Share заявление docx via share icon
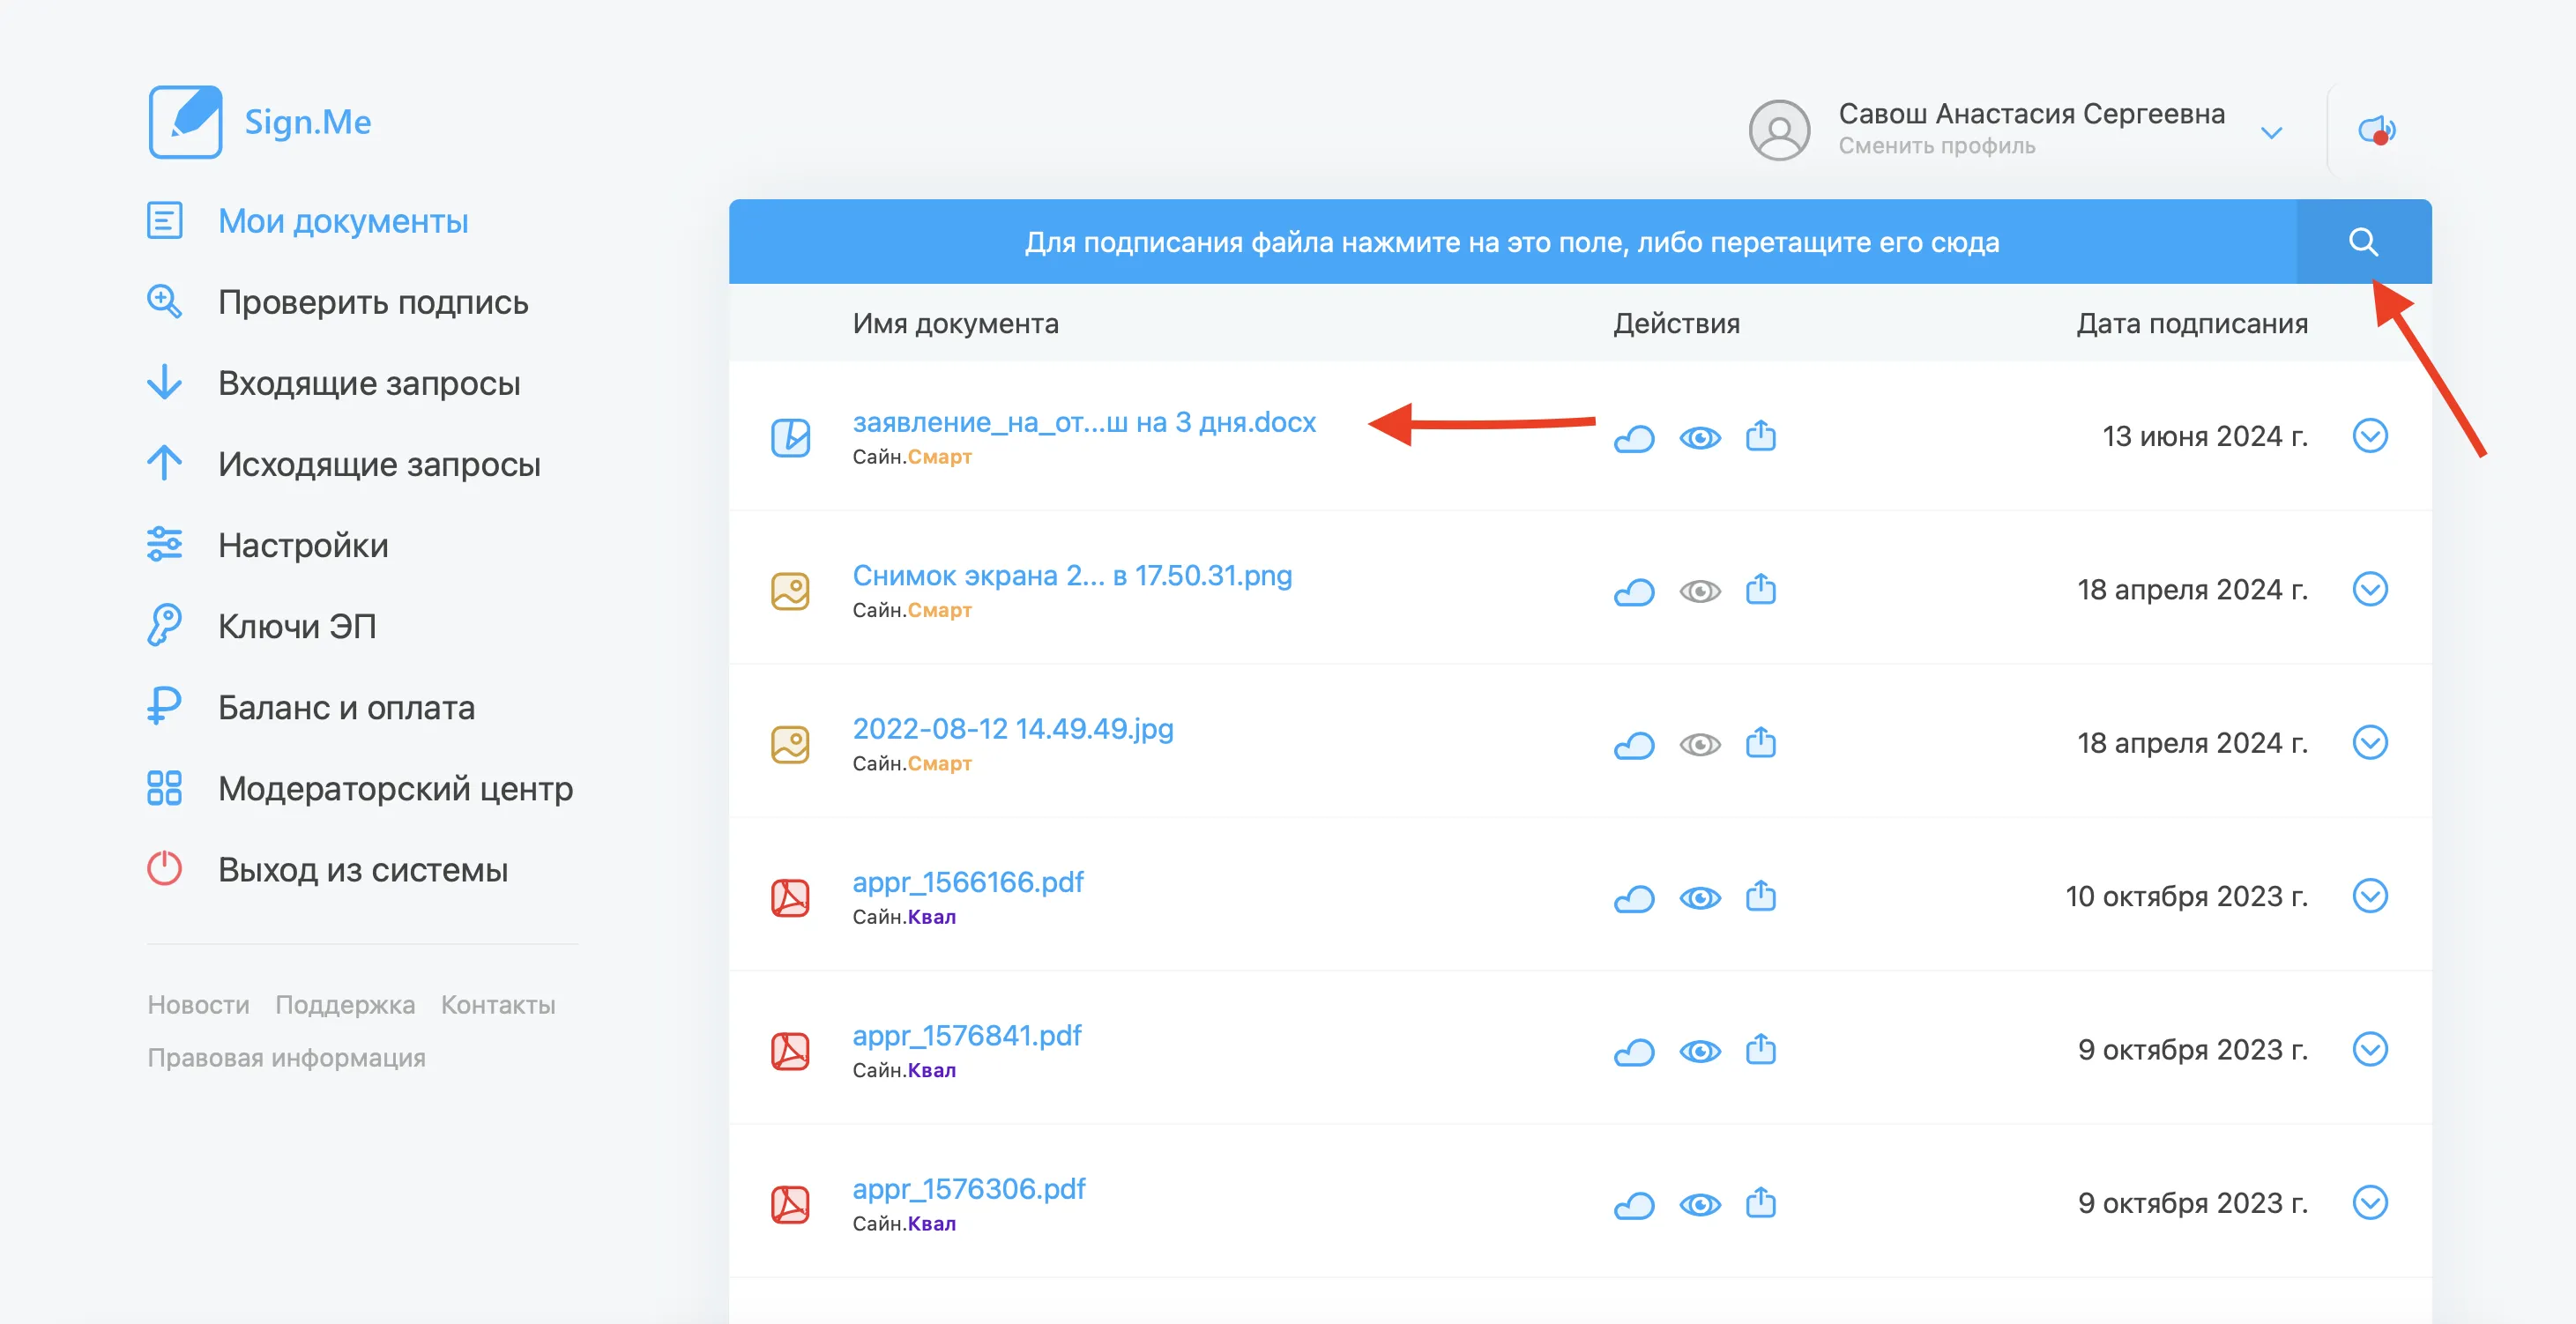Screen dimensions: 2576x1324 1761,436
